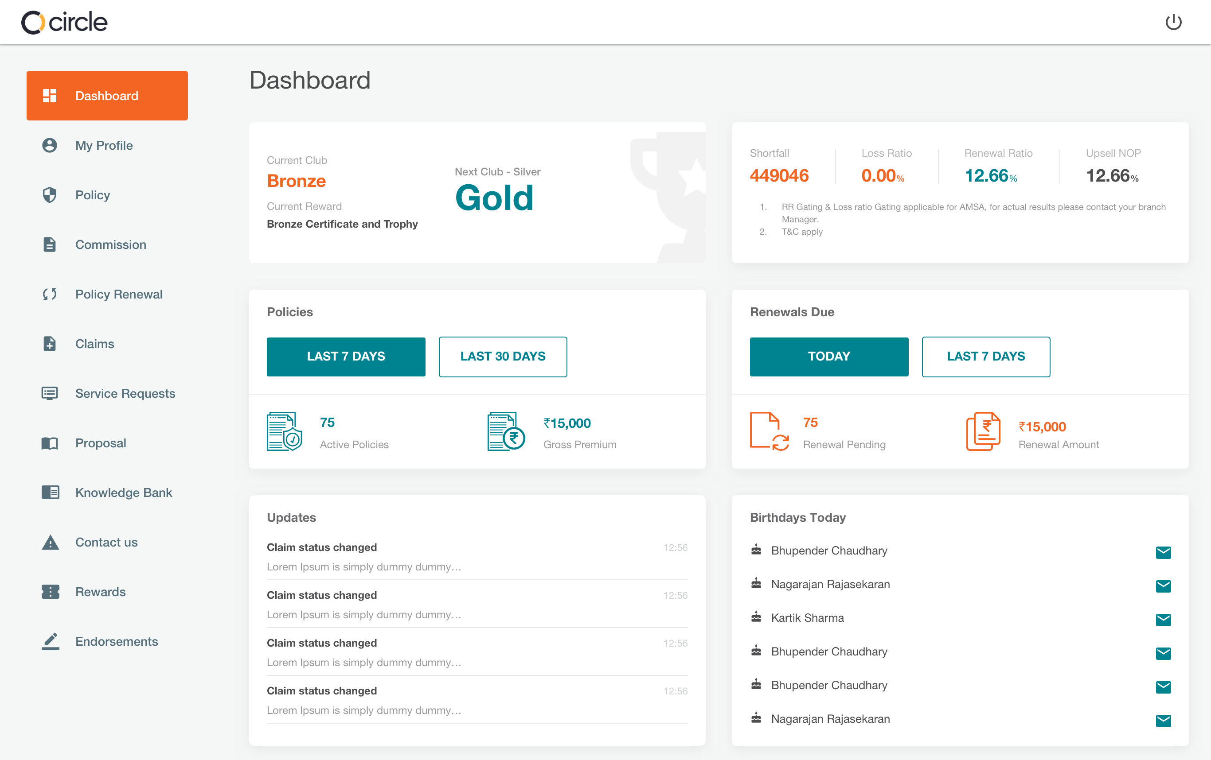Click the Commission document icon
The image size is (1211, 760).
[50, 245]
